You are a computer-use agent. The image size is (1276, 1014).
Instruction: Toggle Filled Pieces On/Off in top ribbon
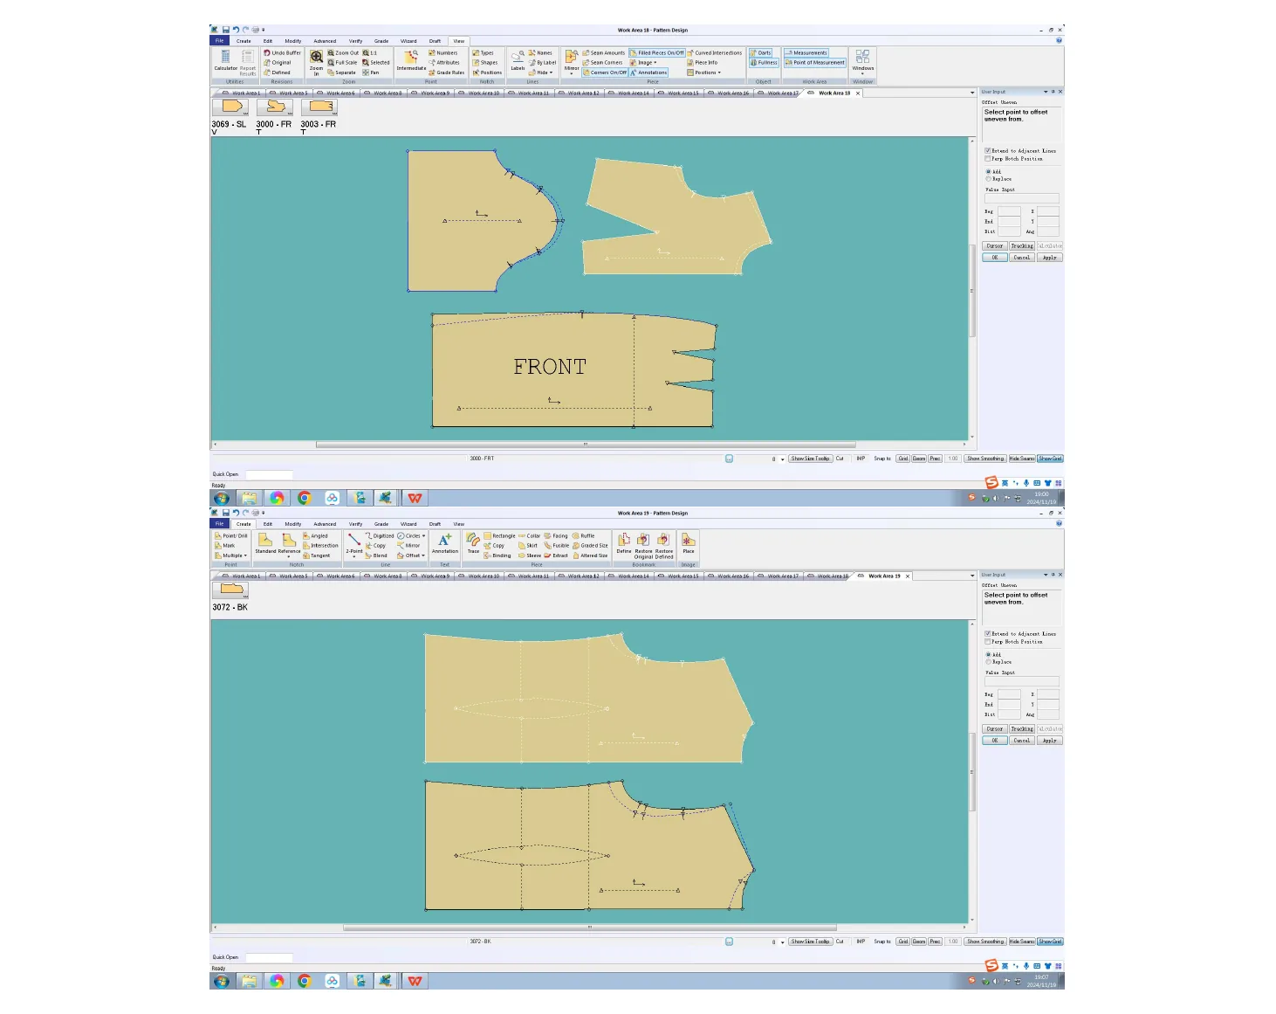point(657,52)
